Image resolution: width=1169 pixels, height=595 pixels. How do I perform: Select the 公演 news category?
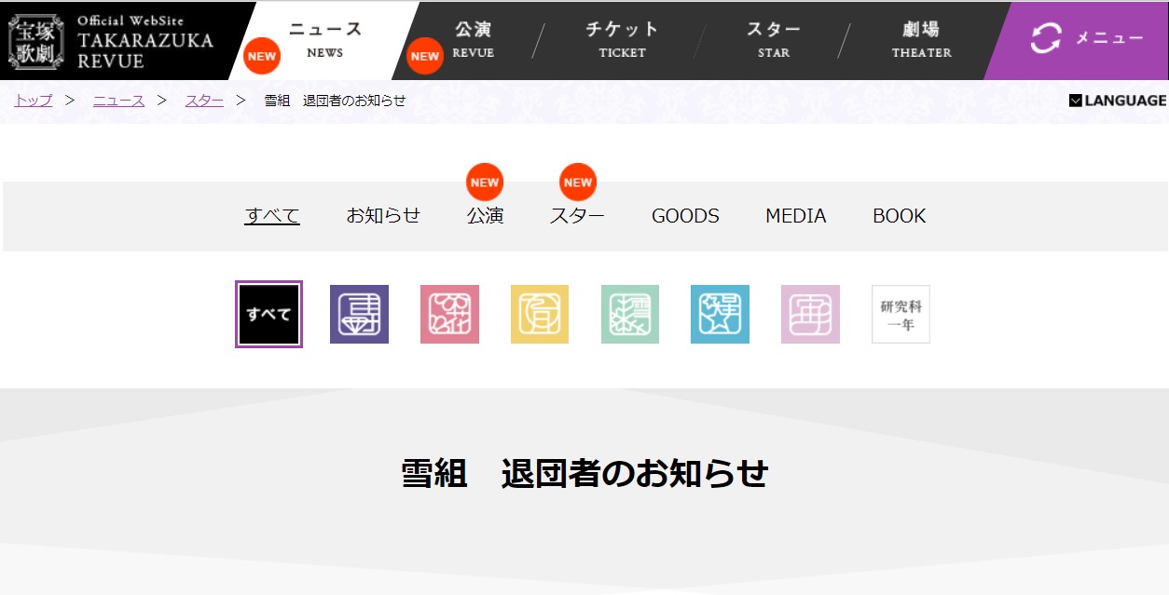[486, 216]
